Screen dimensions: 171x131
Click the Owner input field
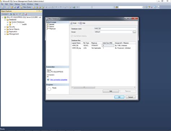coord(113,32)
